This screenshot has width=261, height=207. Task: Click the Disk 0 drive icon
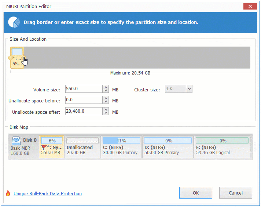click(x=16, y=141)
